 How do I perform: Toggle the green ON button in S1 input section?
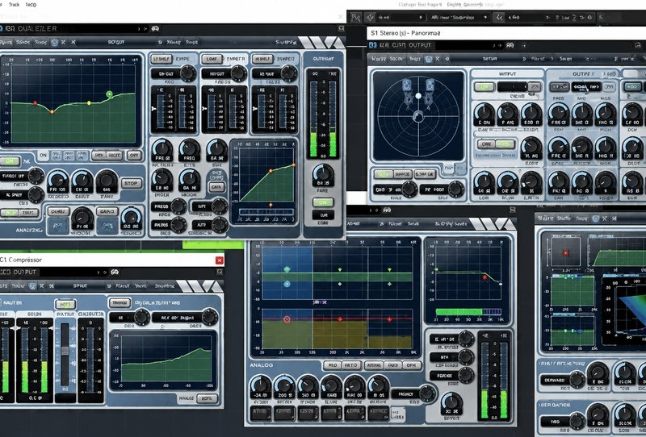(484, 87)
